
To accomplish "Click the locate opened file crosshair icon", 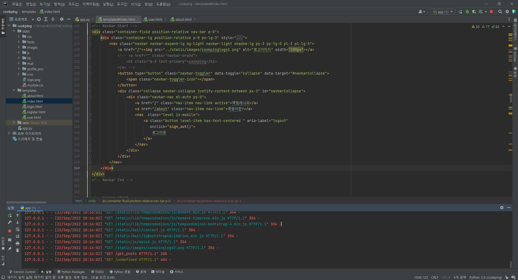I will [x=39, y=19].
